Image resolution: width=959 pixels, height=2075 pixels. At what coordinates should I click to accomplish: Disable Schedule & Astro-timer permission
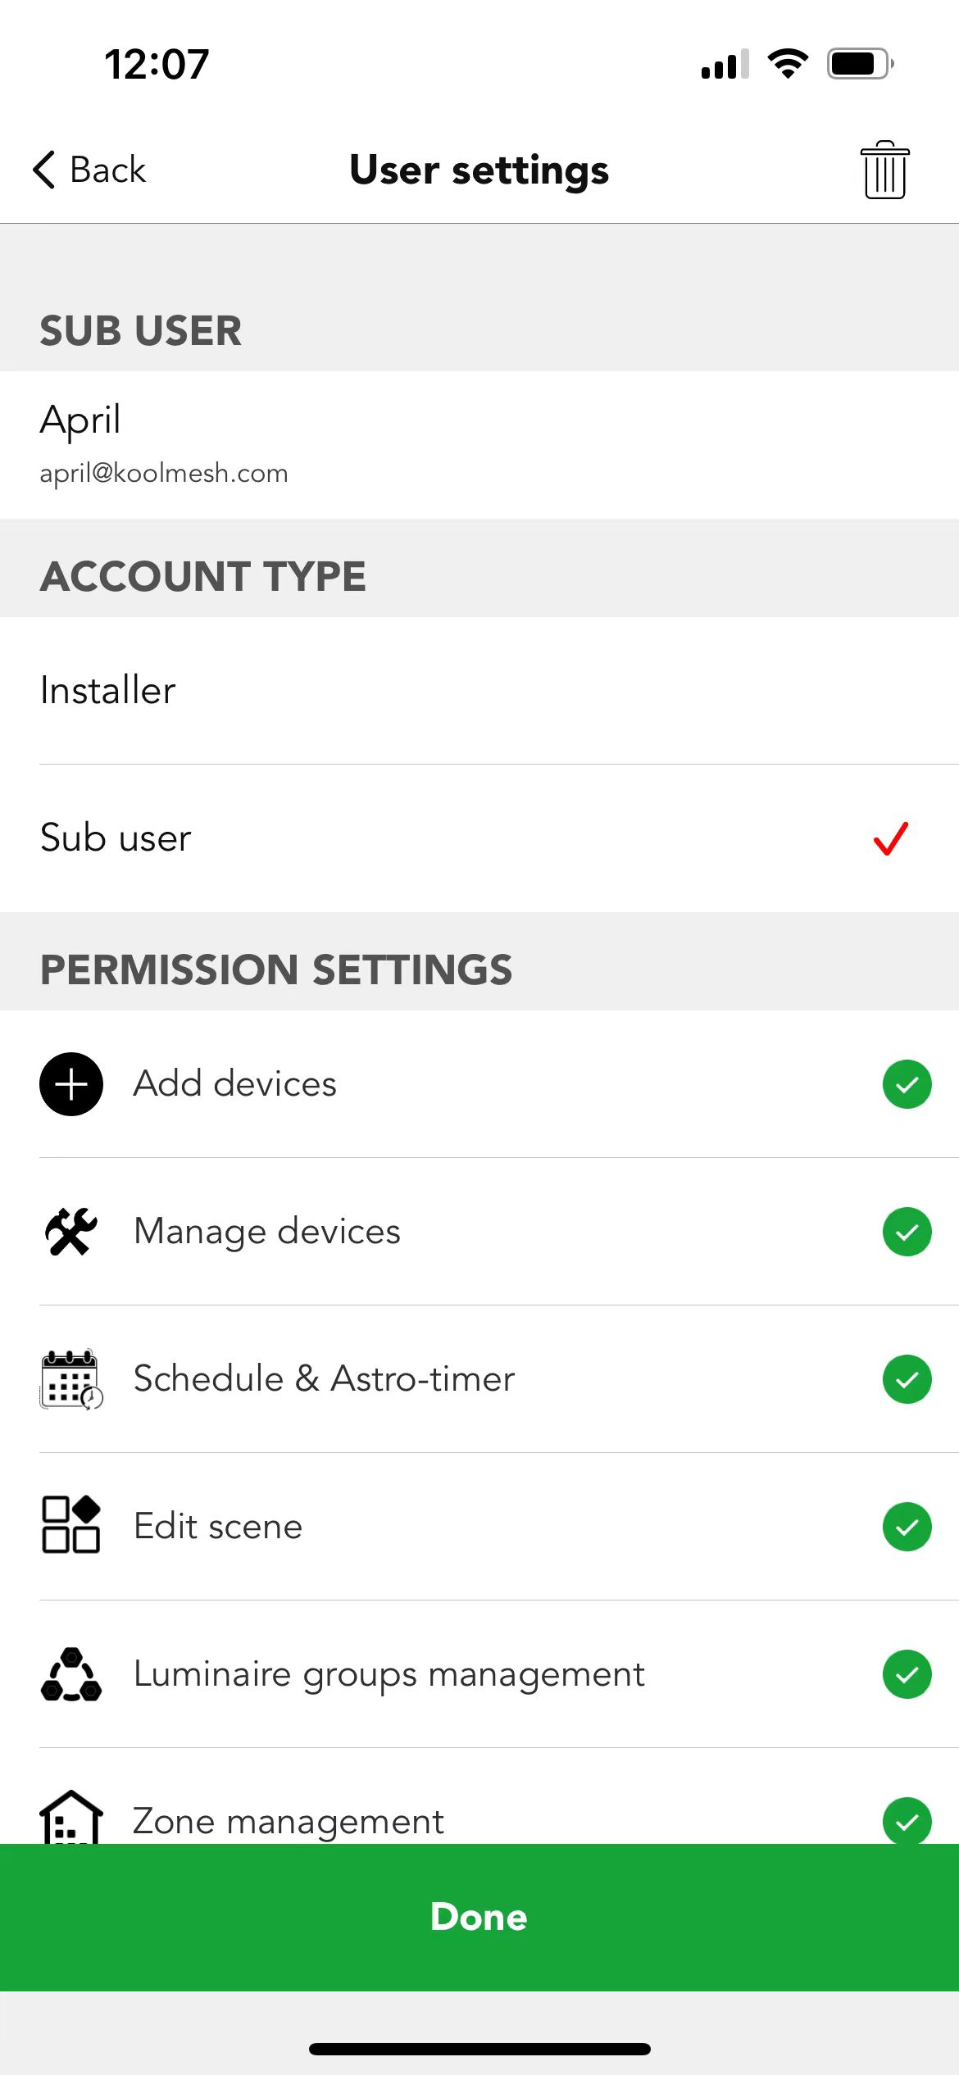[x=907, y=1378]
